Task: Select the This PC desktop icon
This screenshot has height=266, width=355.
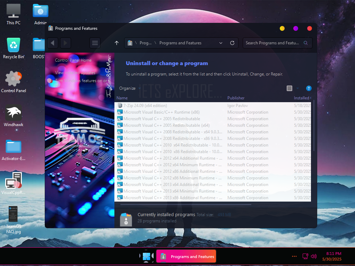Action: point(14,14)
